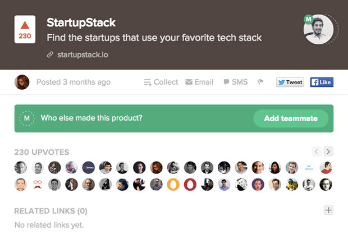Click the red glasses and mustache upvoter avatar
Screen dimensions: 348x244
click(x=38, y=184)
